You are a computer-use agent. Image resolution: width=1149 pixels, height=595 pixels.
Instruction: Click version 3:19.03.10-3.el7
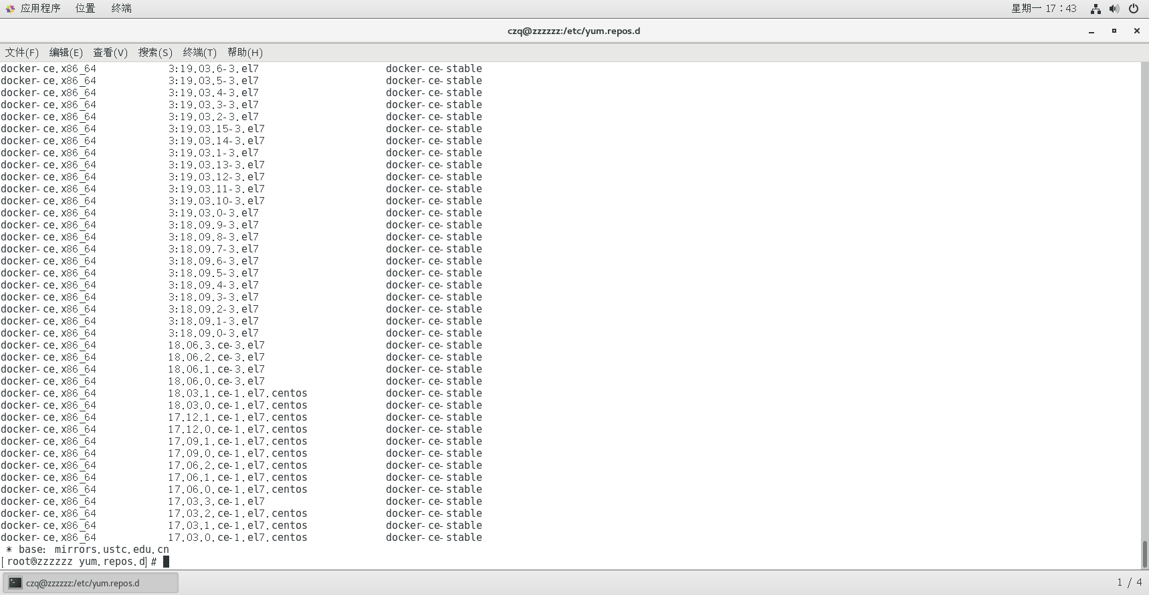click(216, 201)
